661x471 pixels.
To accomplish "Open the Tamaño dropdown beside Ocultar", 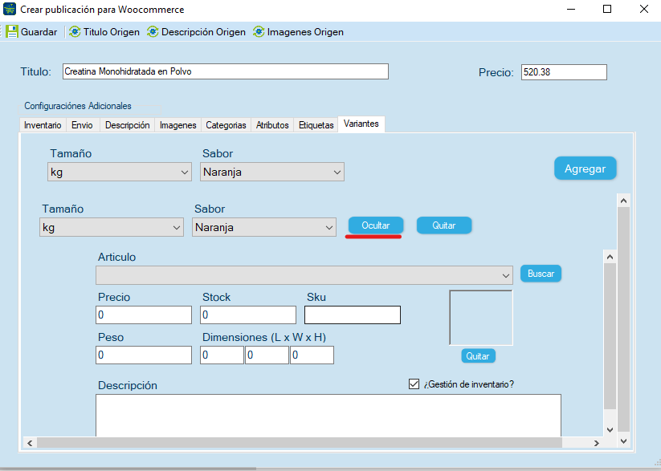I will [112, 228].
